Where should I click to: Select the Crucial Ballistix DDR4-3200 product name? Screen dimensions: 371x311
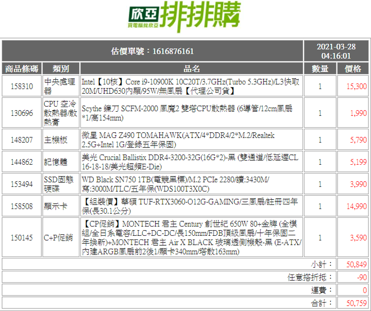[x=190, y=162]
